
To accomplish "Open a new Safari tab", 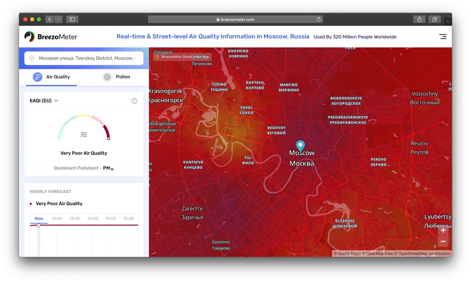I will [x=447, y=21].
